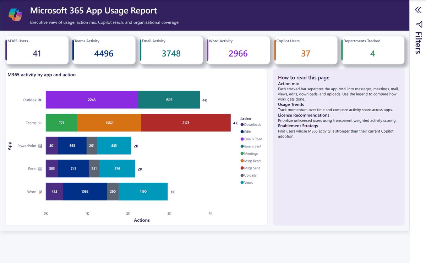
Task: Select the Word Activity card showing 2966
Action: point(238,50)
